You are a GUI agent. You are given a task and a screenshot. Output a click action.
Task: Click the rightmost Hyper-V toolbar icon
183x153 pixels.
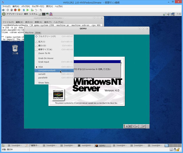41,10
